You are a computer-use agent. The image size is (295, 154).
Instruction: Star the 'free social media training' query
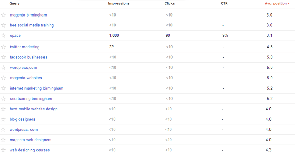[x=3, y=25]
